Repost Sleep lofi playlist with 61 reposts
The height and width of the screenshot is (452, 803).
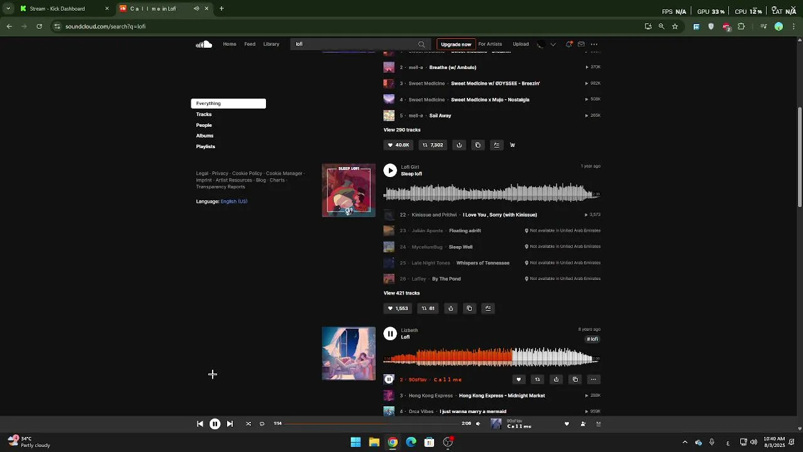pyautogui.click(x=428, y=308)
